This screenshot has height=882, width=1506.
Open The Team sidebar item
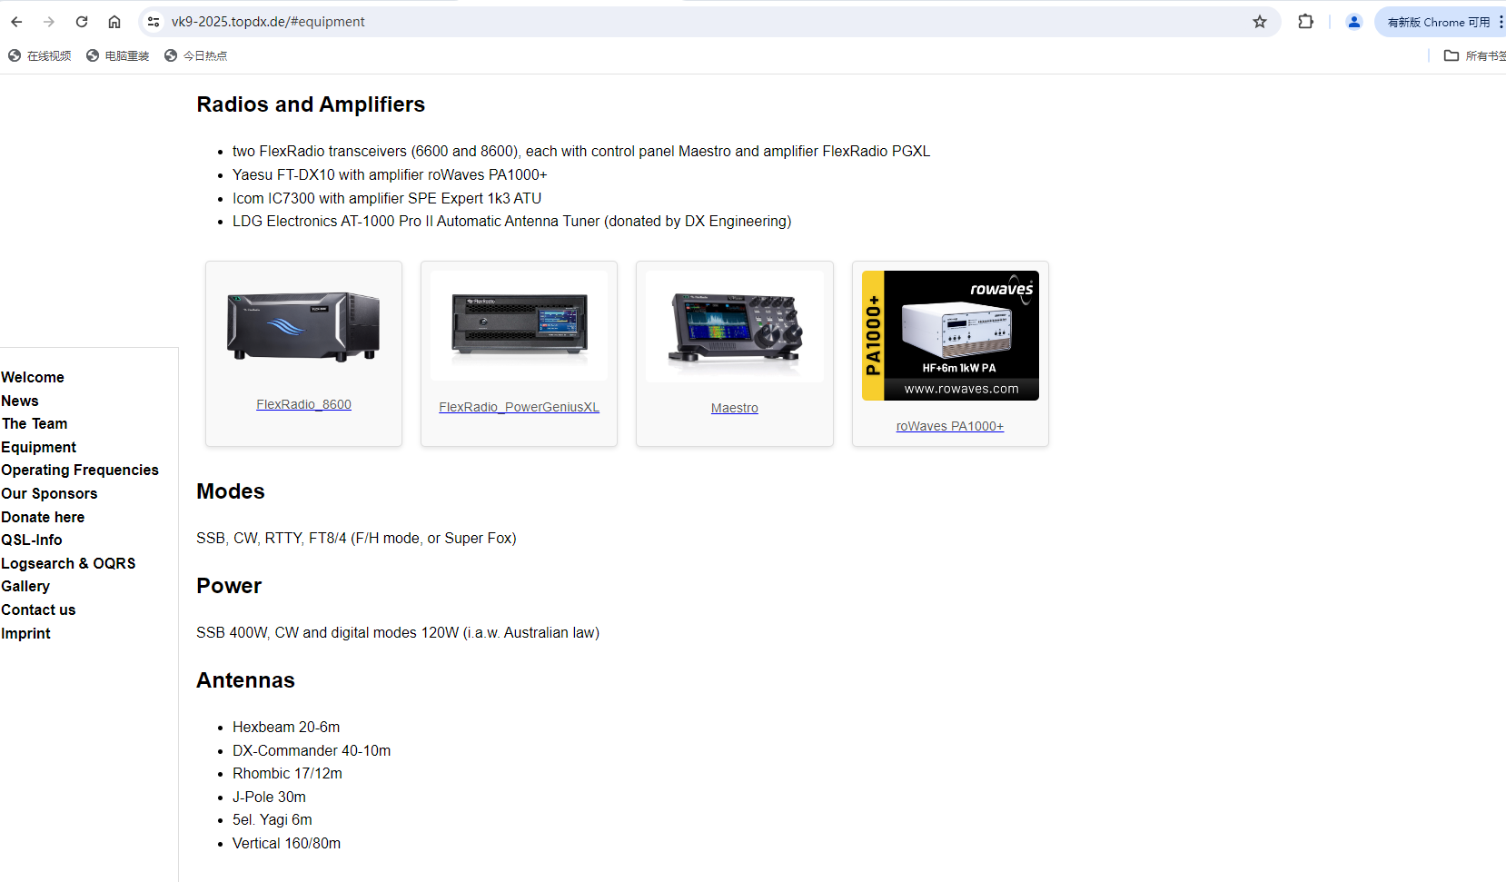tap(35, 423)
